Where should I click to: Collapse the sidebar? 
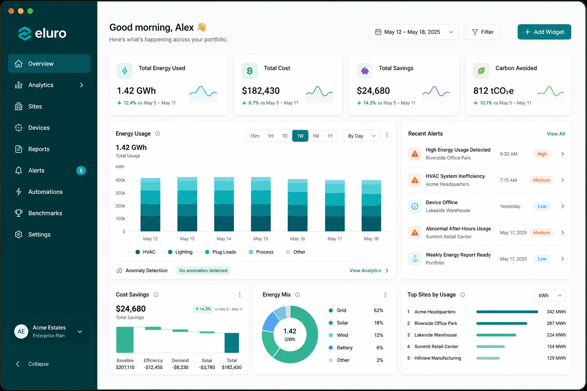32,364
